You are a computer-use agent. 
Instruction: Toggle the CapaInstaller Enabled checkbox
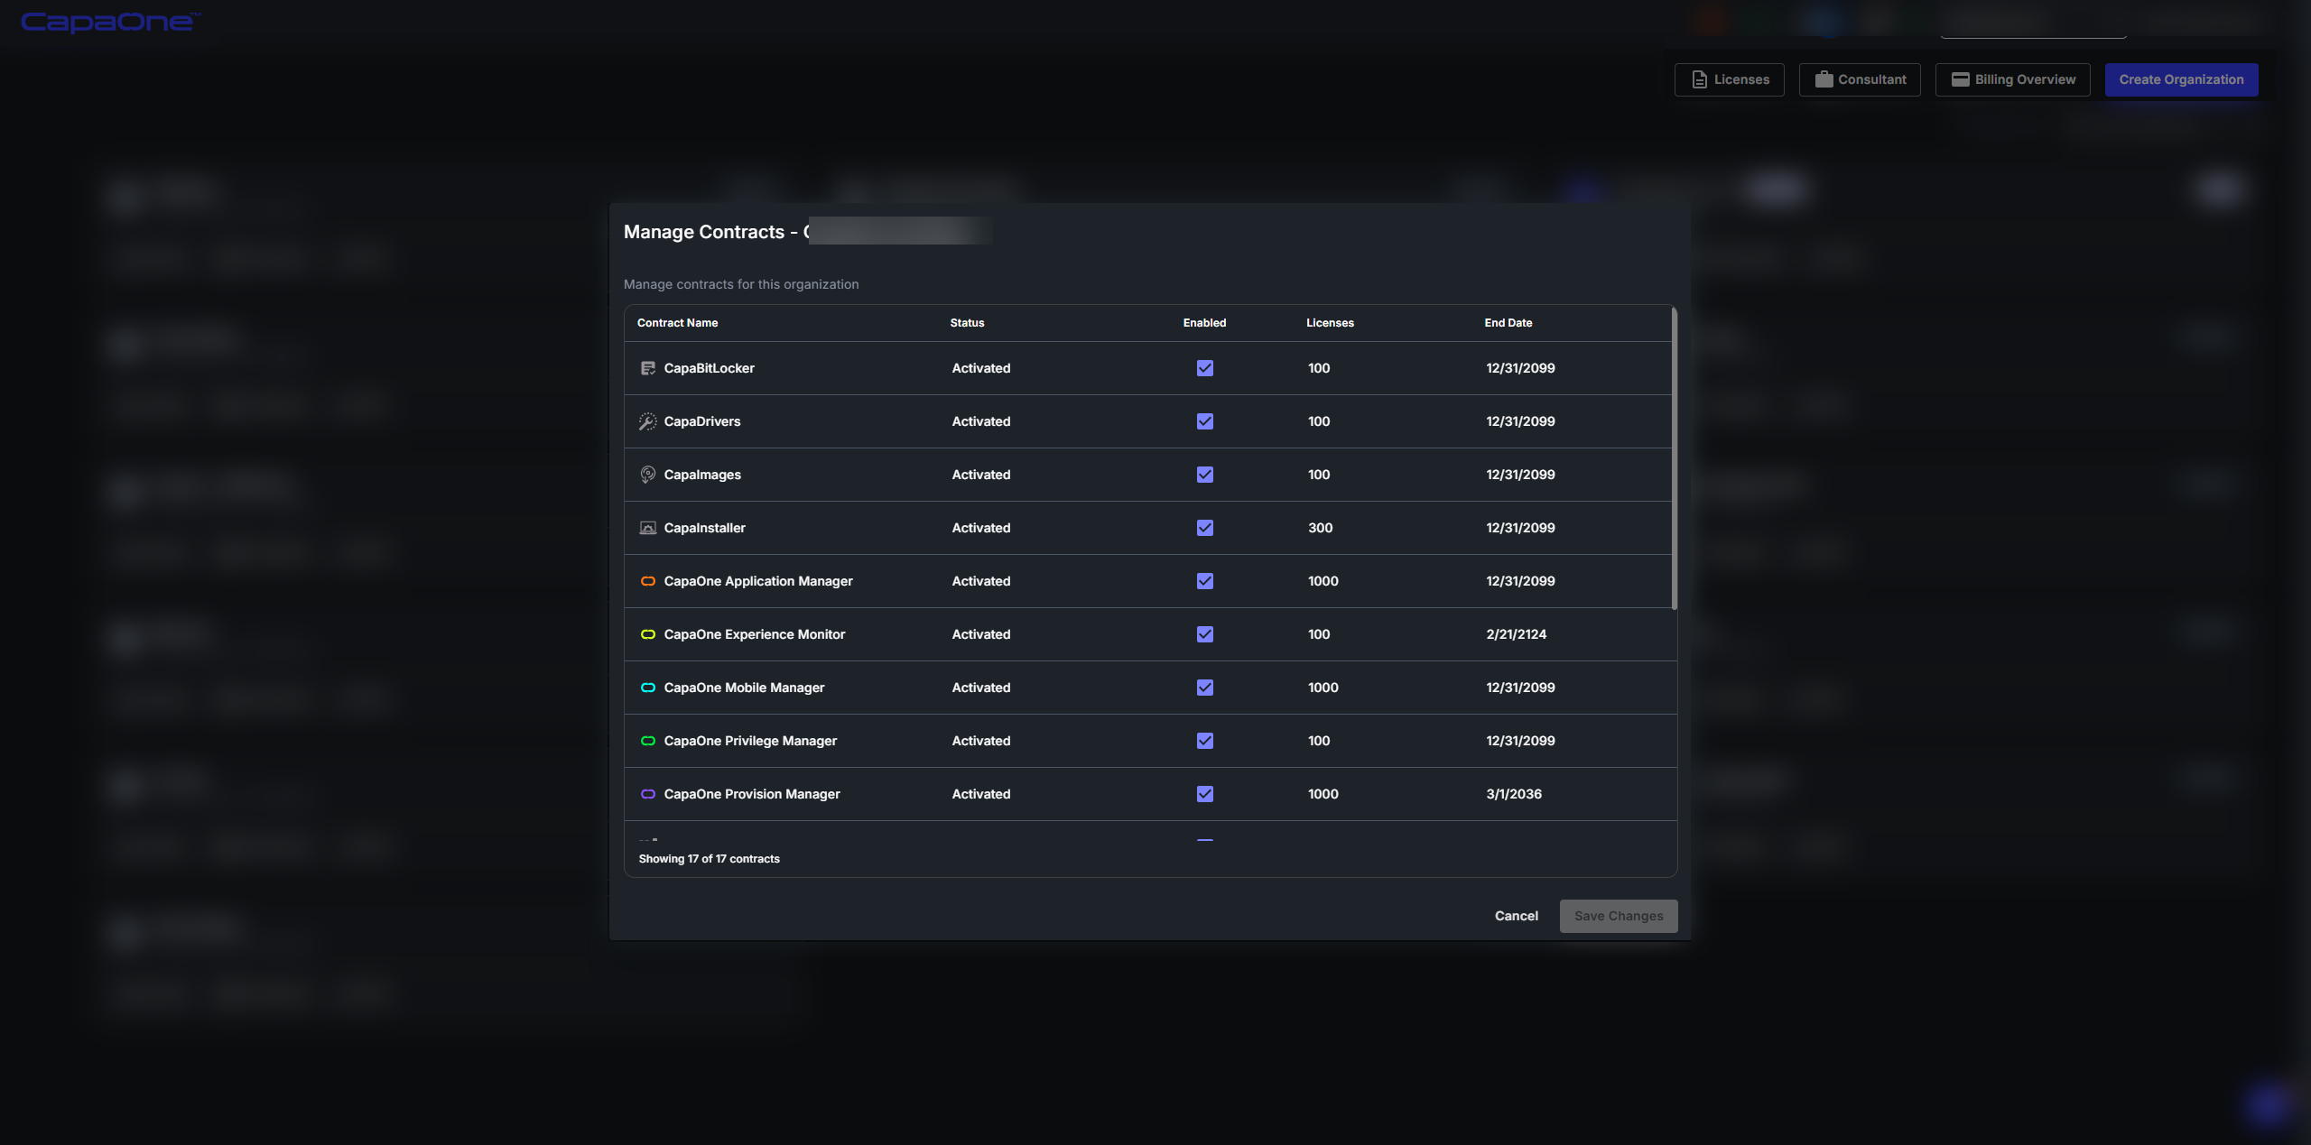(x=1204, y=528)
